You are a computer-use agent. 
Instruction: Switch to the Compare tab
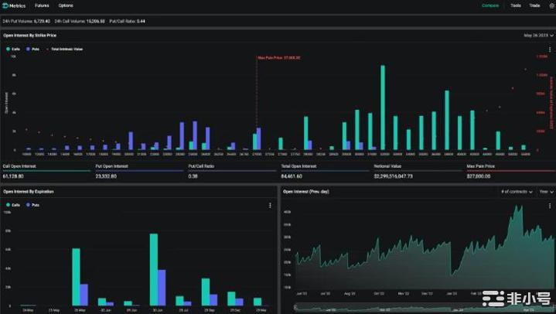pyautogui.click(x=490, y=5)
